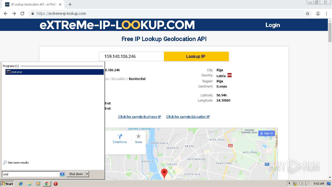
Task: View site security lock info
Action: click(x=33, y=14)
